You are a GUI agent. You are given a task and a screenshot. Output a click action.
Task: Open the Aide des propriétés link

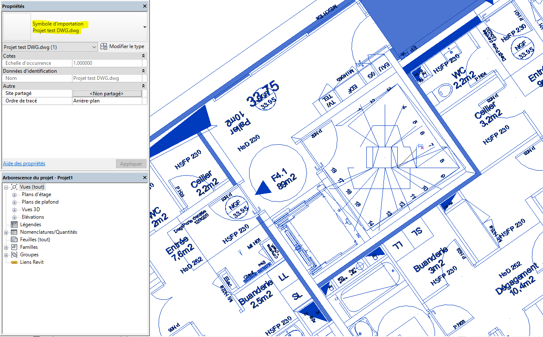(x=24, y=163)
